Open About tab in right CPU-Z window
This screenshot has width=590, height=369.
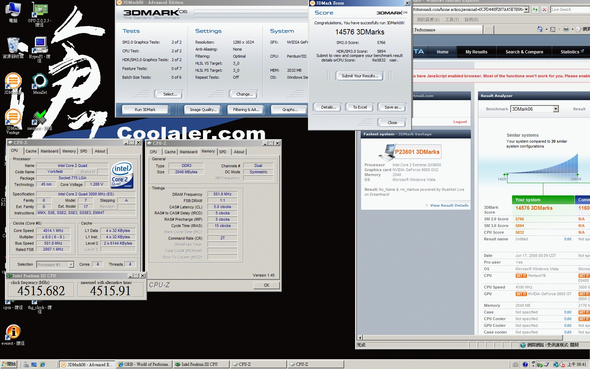239,152
